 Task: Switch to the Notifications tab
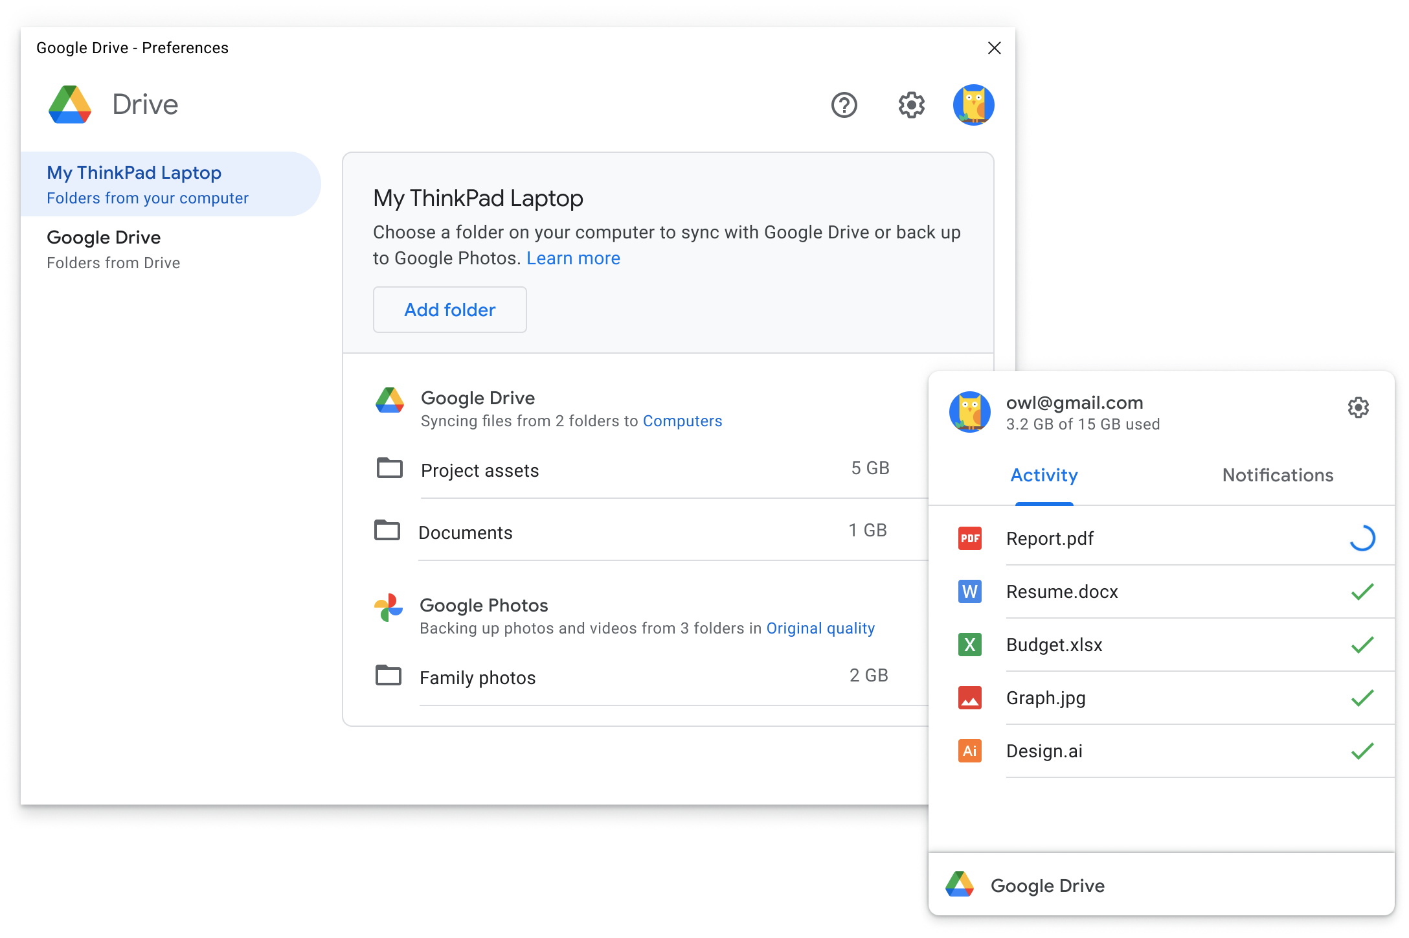click(1276, 474)
